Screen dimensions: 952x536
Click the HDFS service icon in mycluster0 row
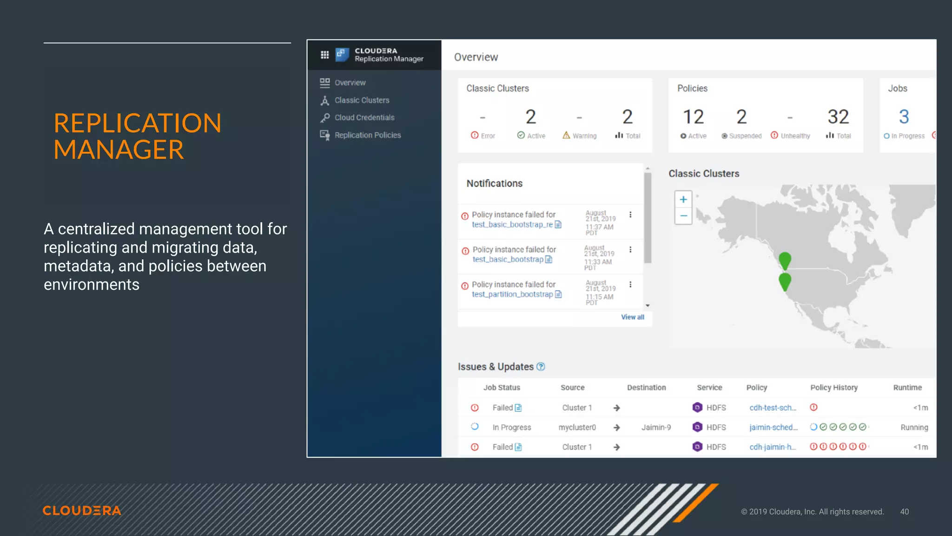click(697, 427)
